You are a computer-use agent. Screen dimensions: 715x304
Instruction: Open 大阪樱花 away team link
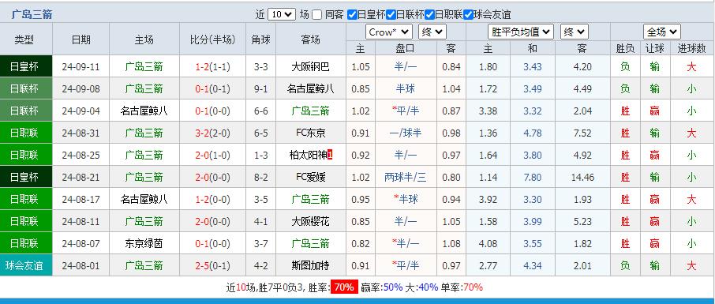[310, 221]
